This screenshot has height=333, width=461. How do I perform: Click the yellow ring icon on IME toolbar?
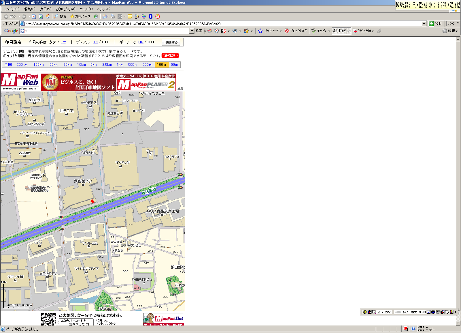[365, 312]
